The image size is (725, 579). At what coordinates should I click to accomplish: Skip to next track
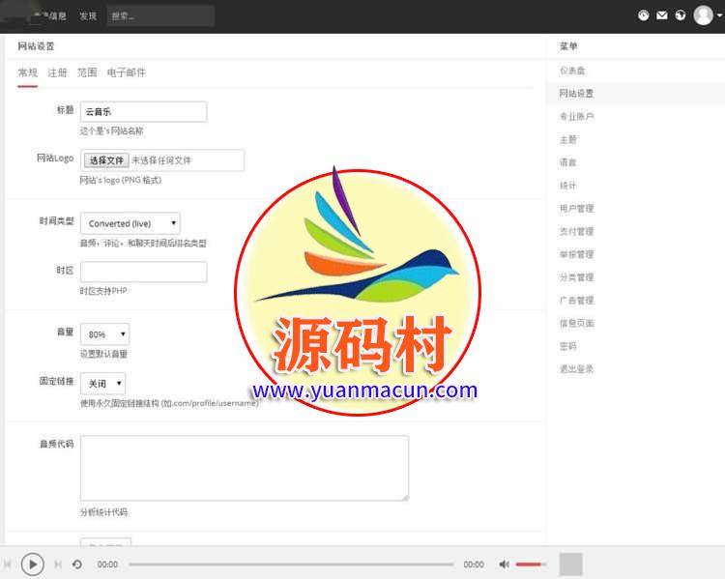point(58,565)
